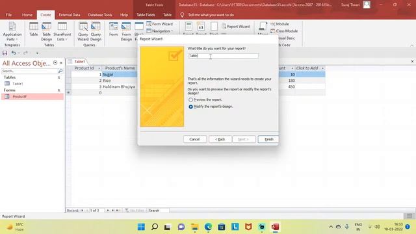Click the report title text field

pos(223,56)
